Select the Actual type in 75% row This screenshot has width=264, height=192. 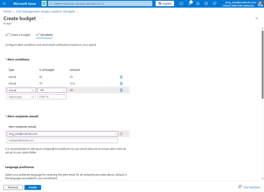tap(12, 83)
